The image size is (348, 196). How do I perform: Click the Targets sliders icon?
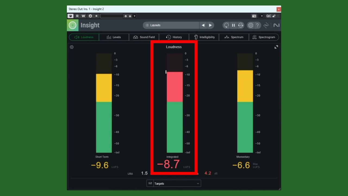click(150, 183)
